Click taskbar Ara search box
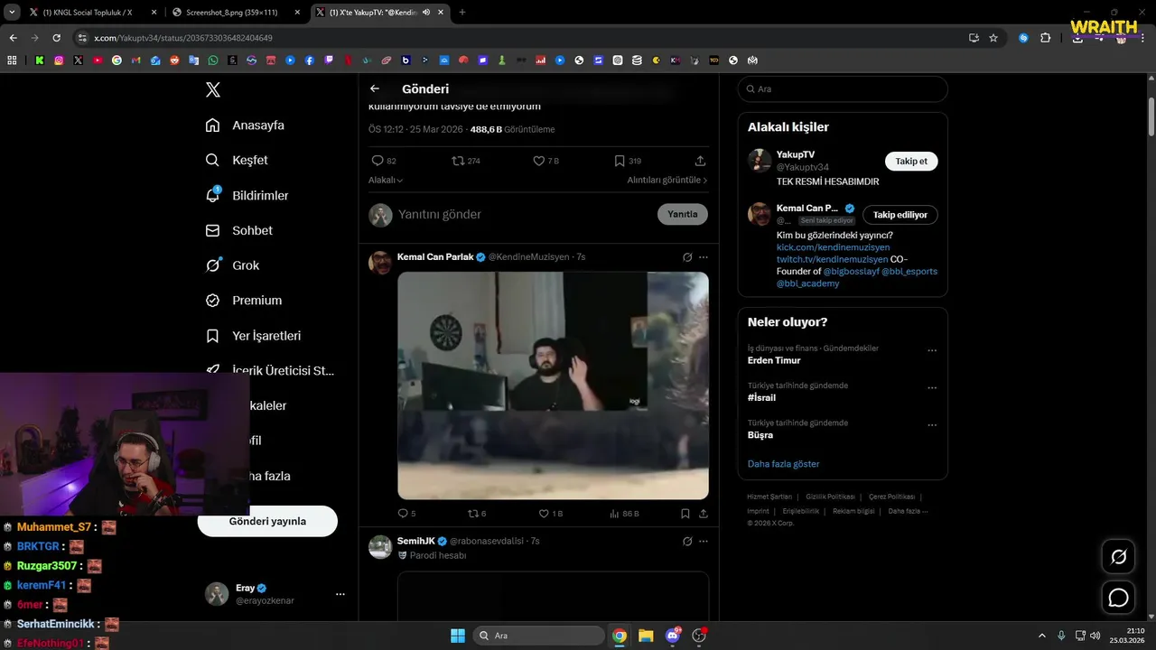 (x=539, y=636)
